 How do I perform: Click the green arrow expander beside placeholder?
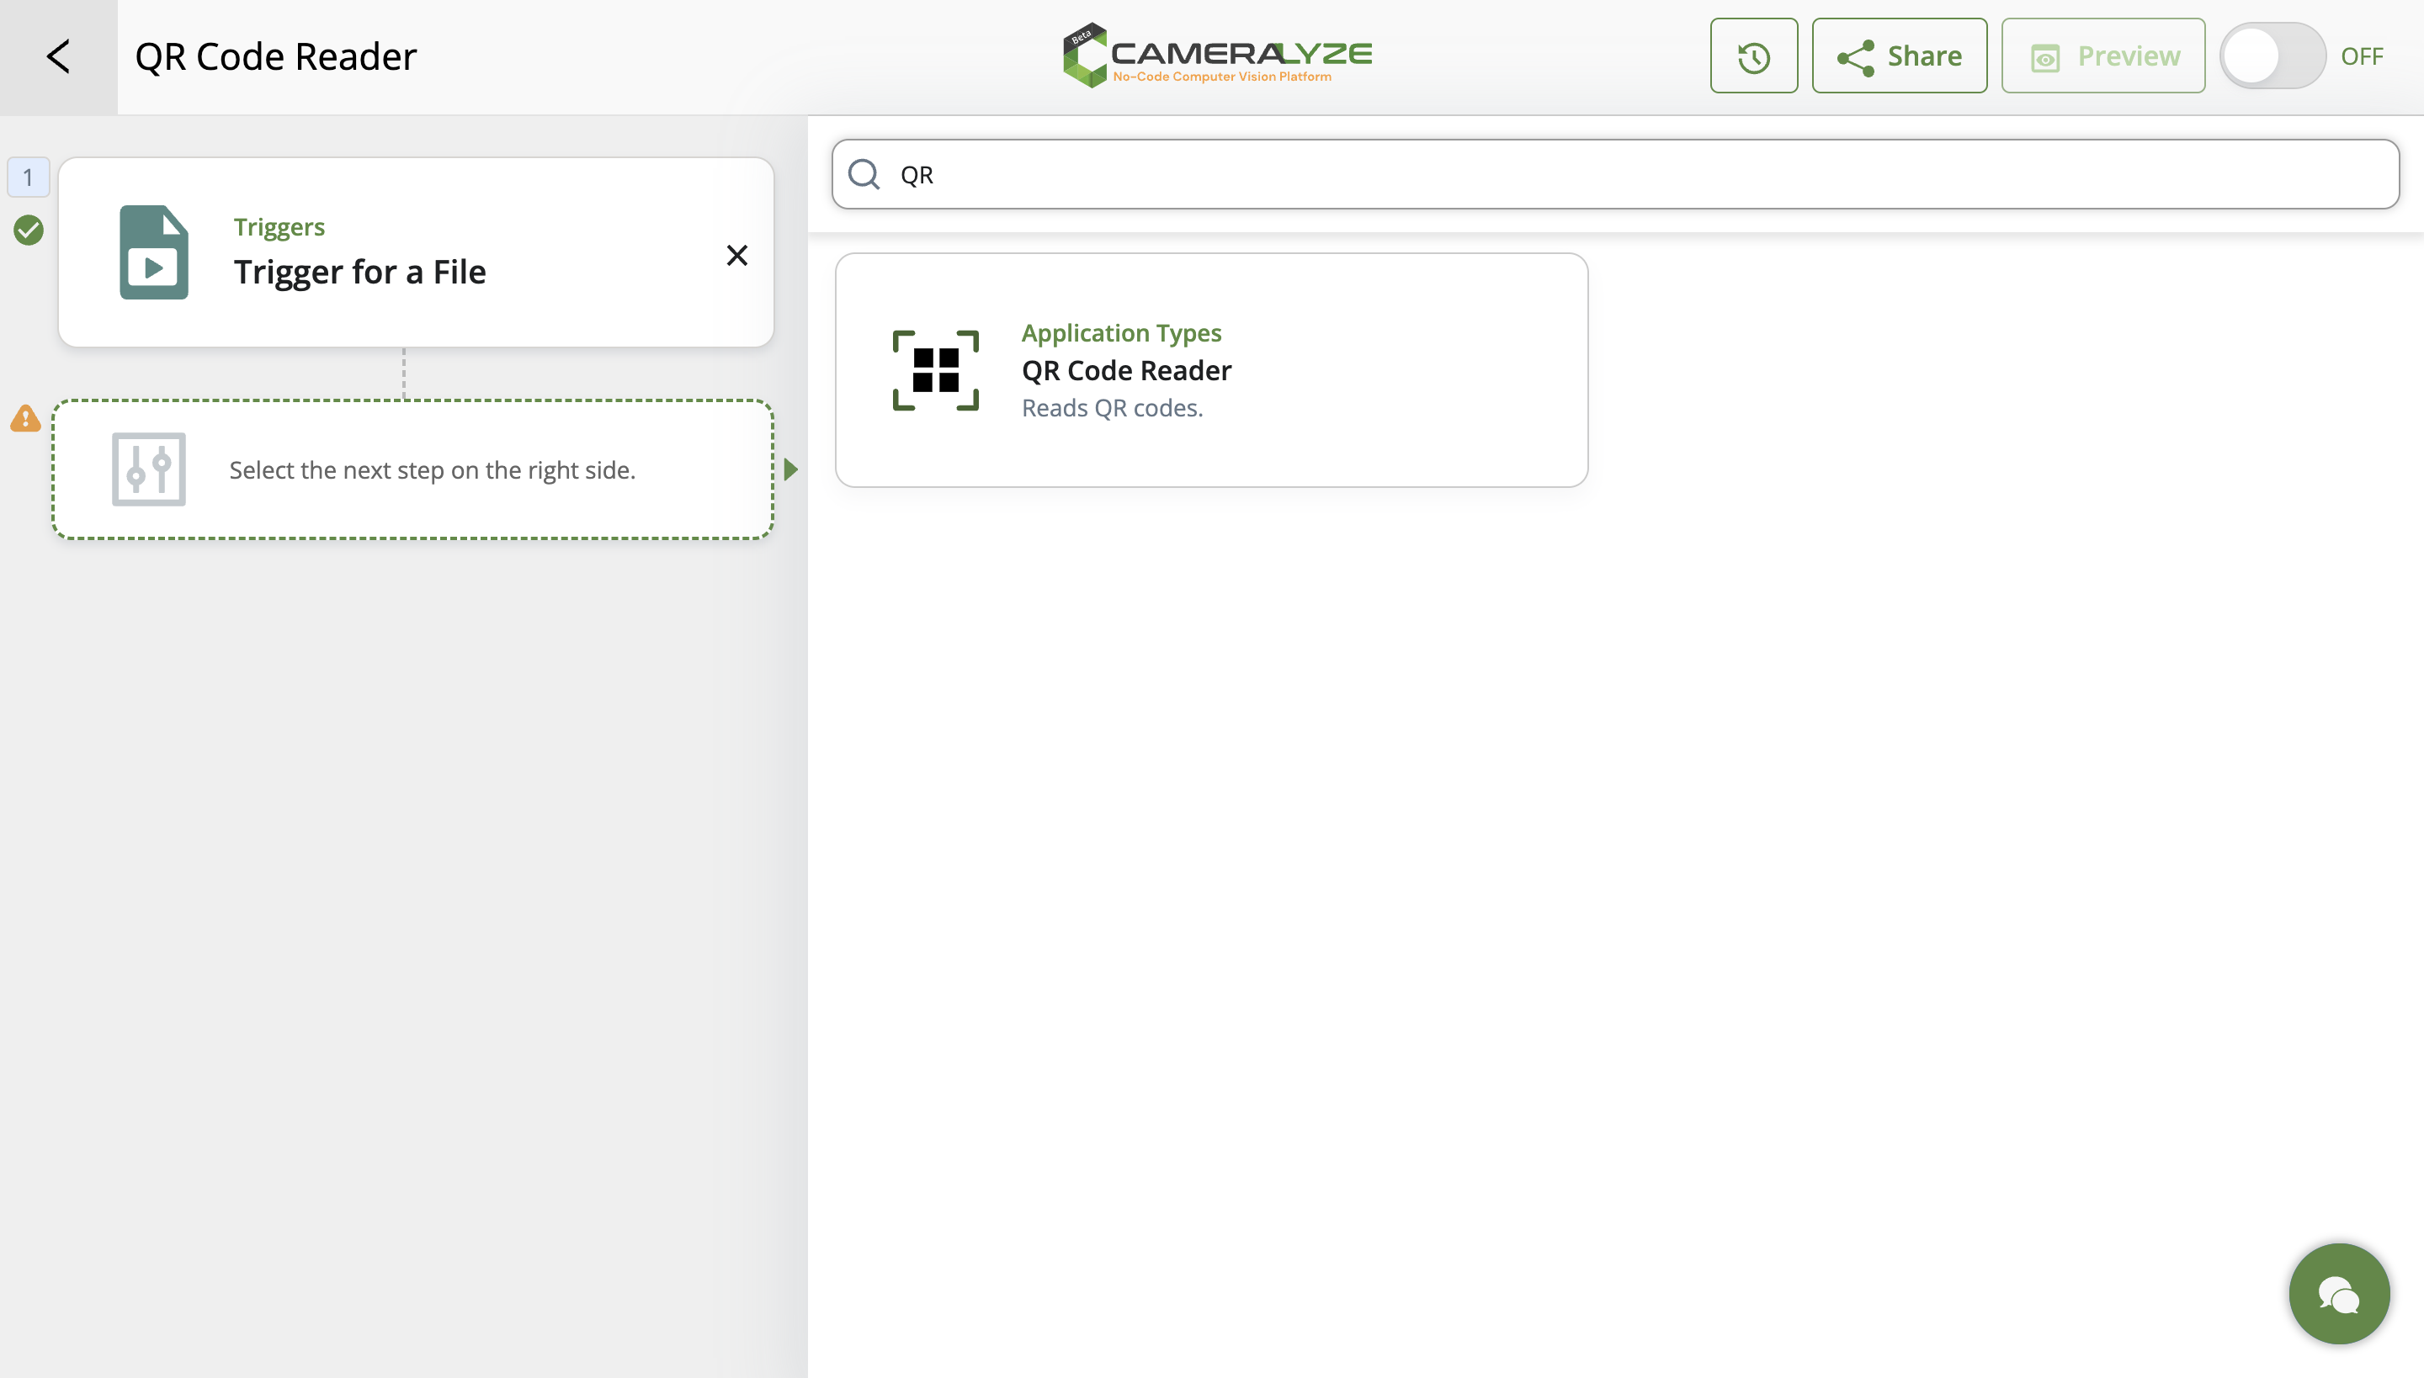[x=791, y=469]
